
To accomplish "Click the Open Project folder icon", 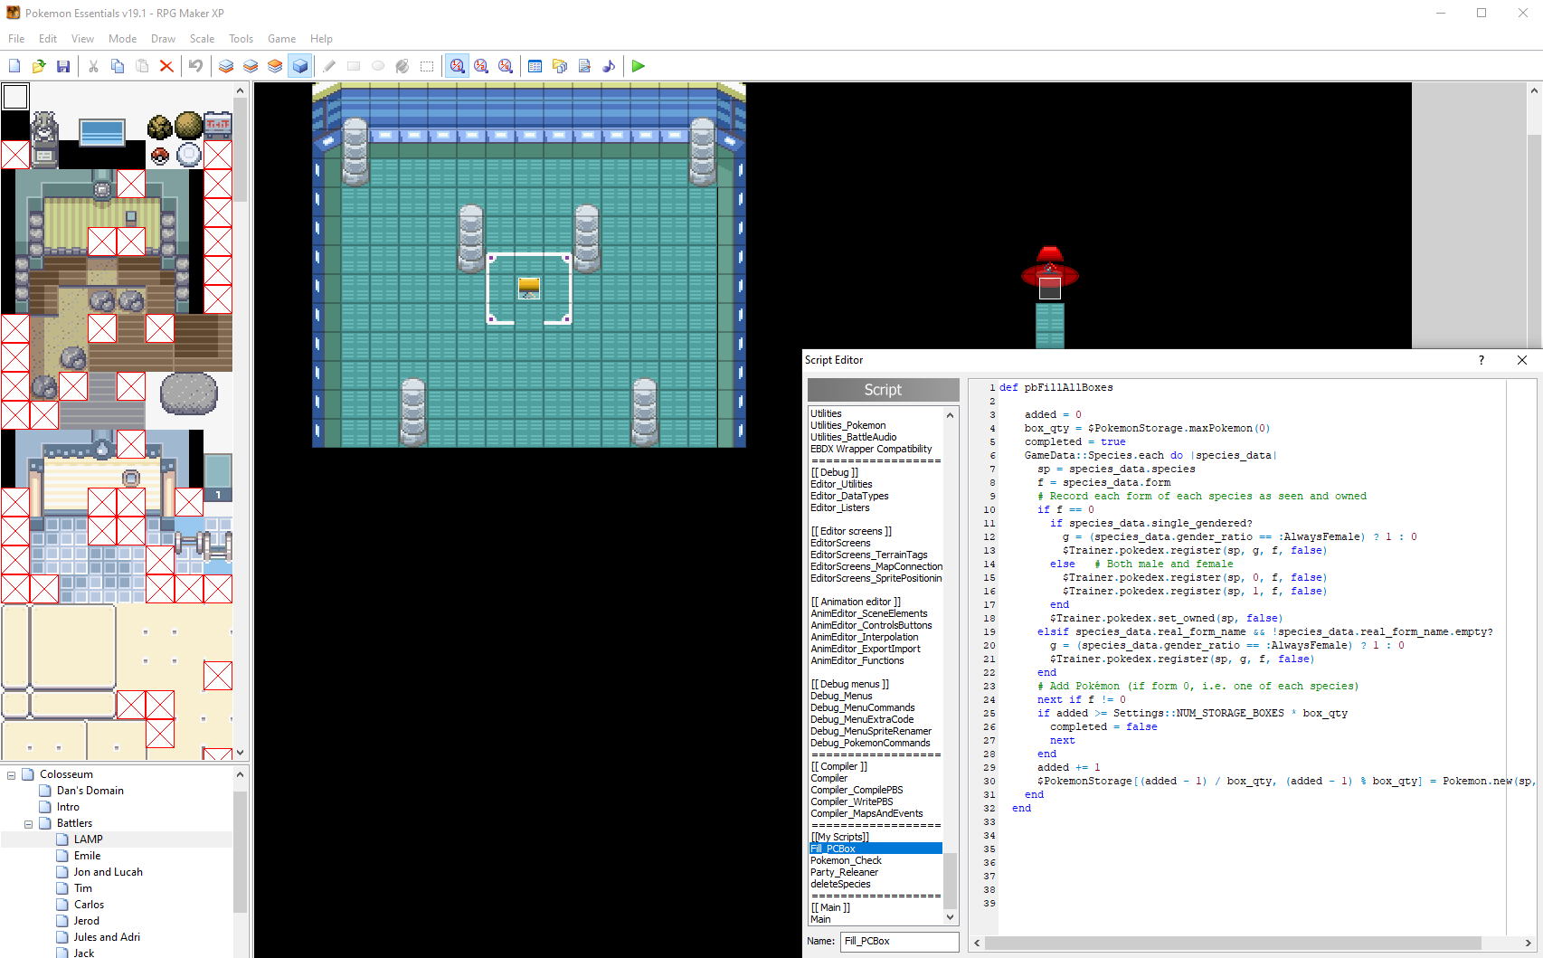I will coord(39,66).
